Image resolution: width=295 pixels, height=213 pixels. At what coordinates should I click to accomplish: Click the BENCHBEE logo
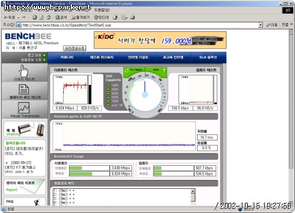pyautogui.click(x=28, y=37)
